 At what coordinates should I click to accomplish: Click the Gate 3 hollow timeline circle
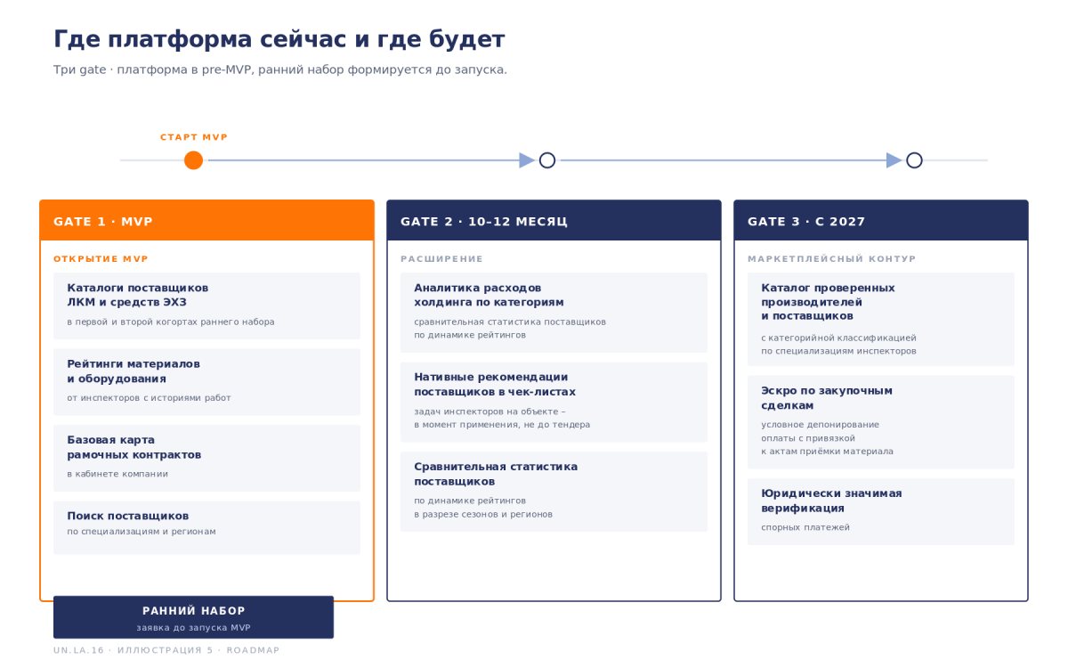click(914, 160)
